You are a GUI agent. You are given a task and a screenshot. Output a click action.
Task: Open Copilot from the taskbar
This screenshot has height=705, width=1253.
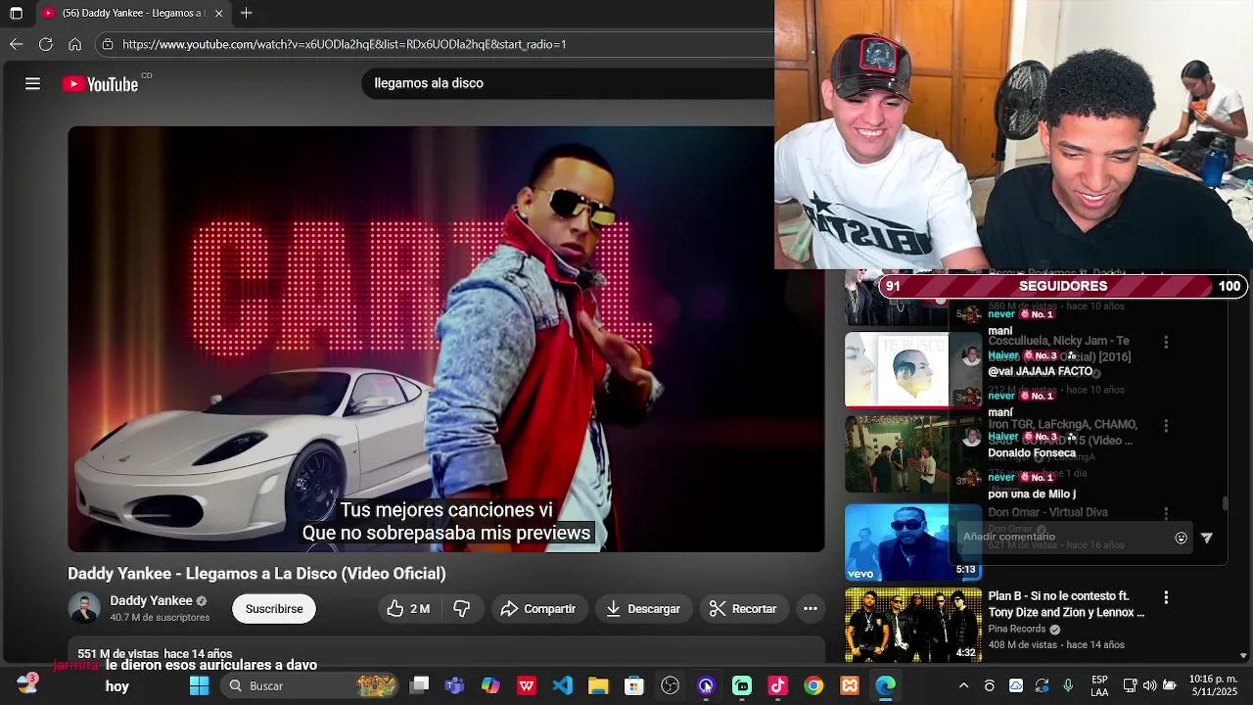490,686
